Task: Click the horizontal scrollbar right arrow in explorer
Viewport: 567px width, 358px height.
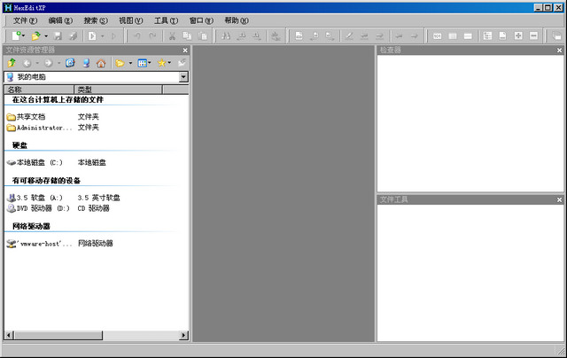Action: click(183, 336)
